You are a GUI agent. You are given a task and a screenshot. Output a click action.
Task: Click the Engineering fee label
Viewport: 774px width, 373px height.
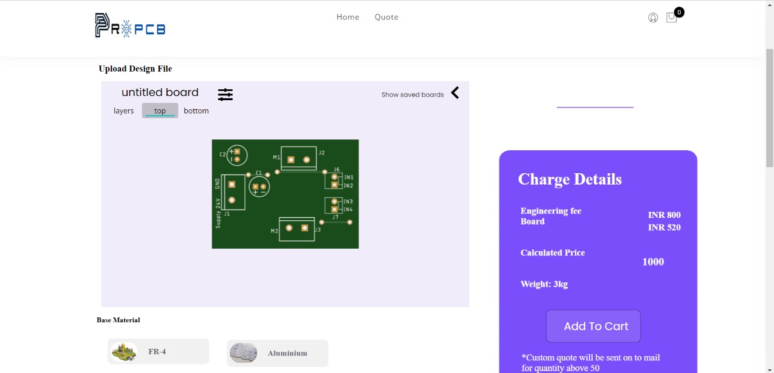pos(551,211)
